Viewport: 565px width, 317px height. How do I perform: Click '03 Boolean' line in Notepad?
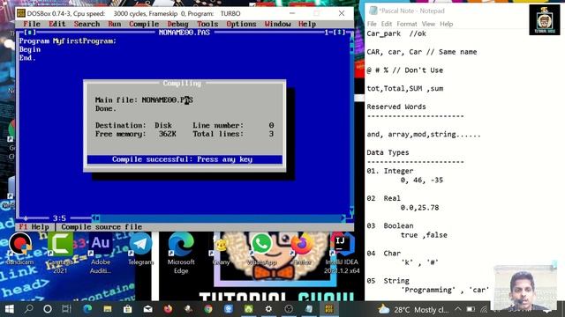click(x=390, y=225)
